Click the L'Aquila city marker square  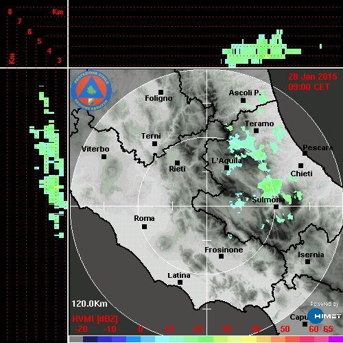point(226,167)
